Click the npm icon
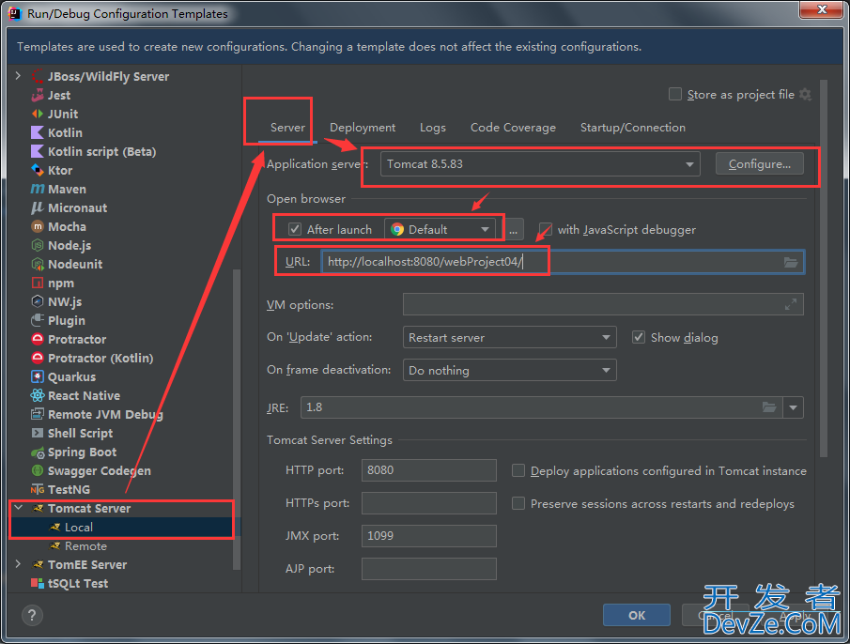This screenshot has height=644, width=850. pyautogui.click(x=38, y=283)
